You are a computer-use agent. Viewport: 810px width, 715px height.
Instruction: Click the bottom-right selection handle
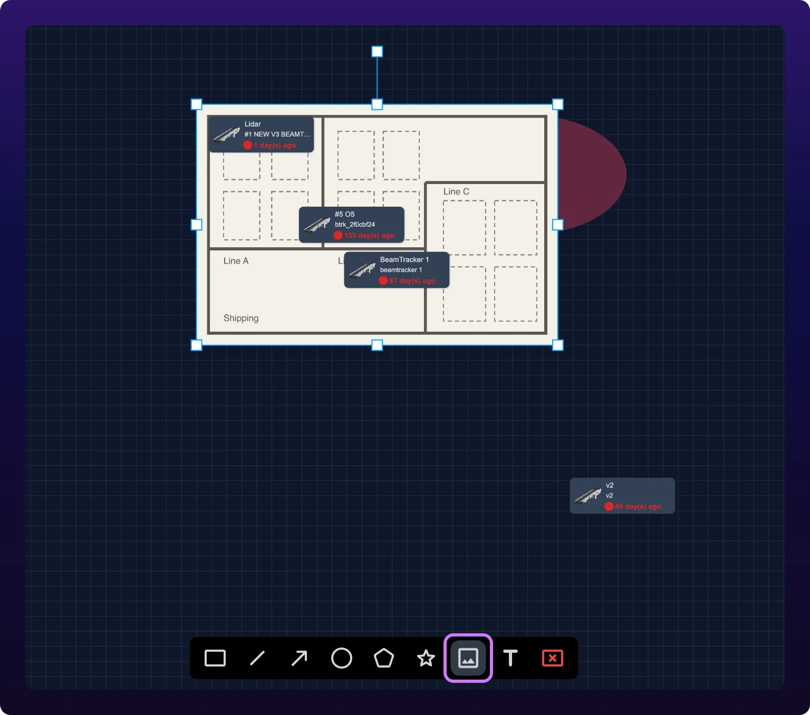point(557,345)
